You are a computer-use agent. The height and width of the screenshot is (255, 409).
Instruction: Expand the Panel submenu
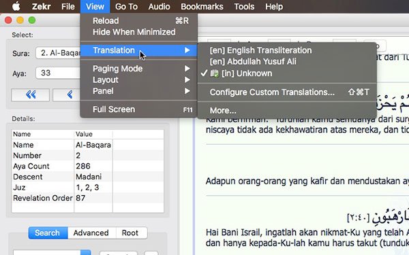point(138,91)
